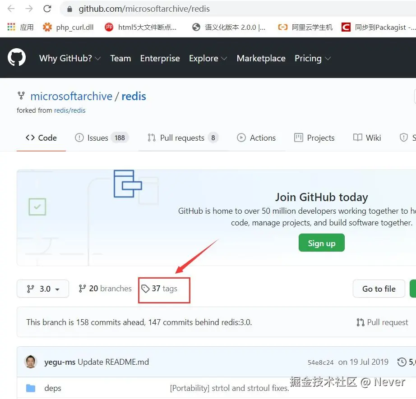
Task: Reload the page with the refresh icon
Action: click(47, 9)
